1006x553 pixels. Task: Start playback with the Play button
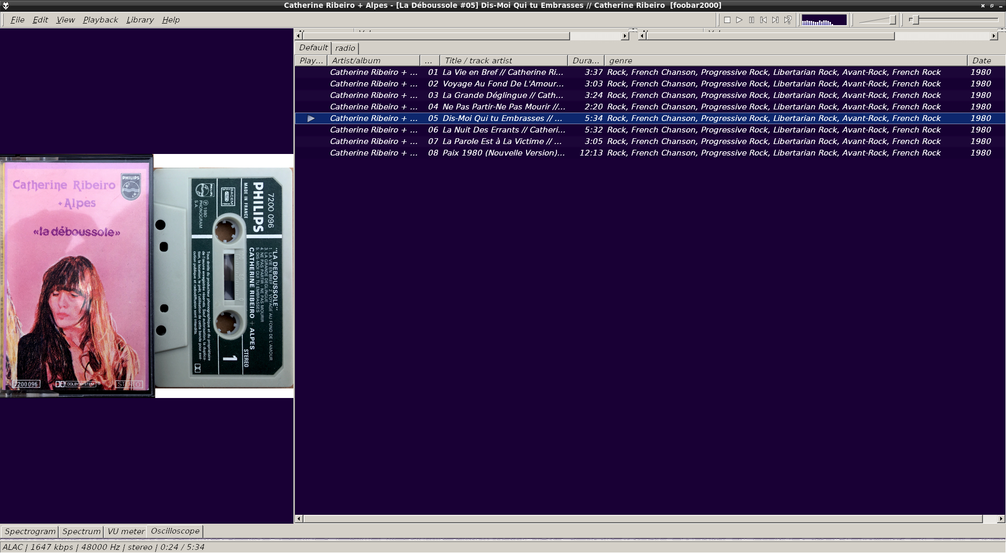(x=739, y=20)
